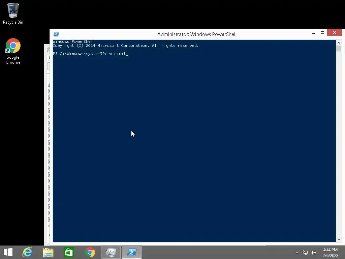
Task: Close the Administrator PowerShell window
Action: coord(335,33)
